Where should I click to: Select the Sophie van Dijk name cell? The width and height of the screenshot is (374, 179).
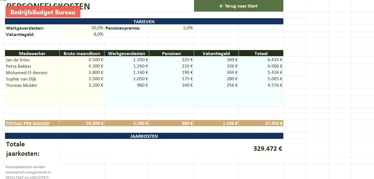coord(32,79)
